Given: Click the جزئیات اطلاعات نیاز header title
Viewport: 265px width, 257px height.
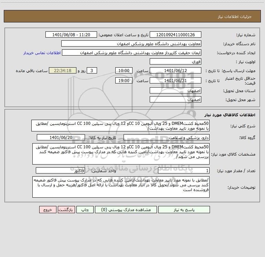Looking at the screenshot, I should click(235, 17).
